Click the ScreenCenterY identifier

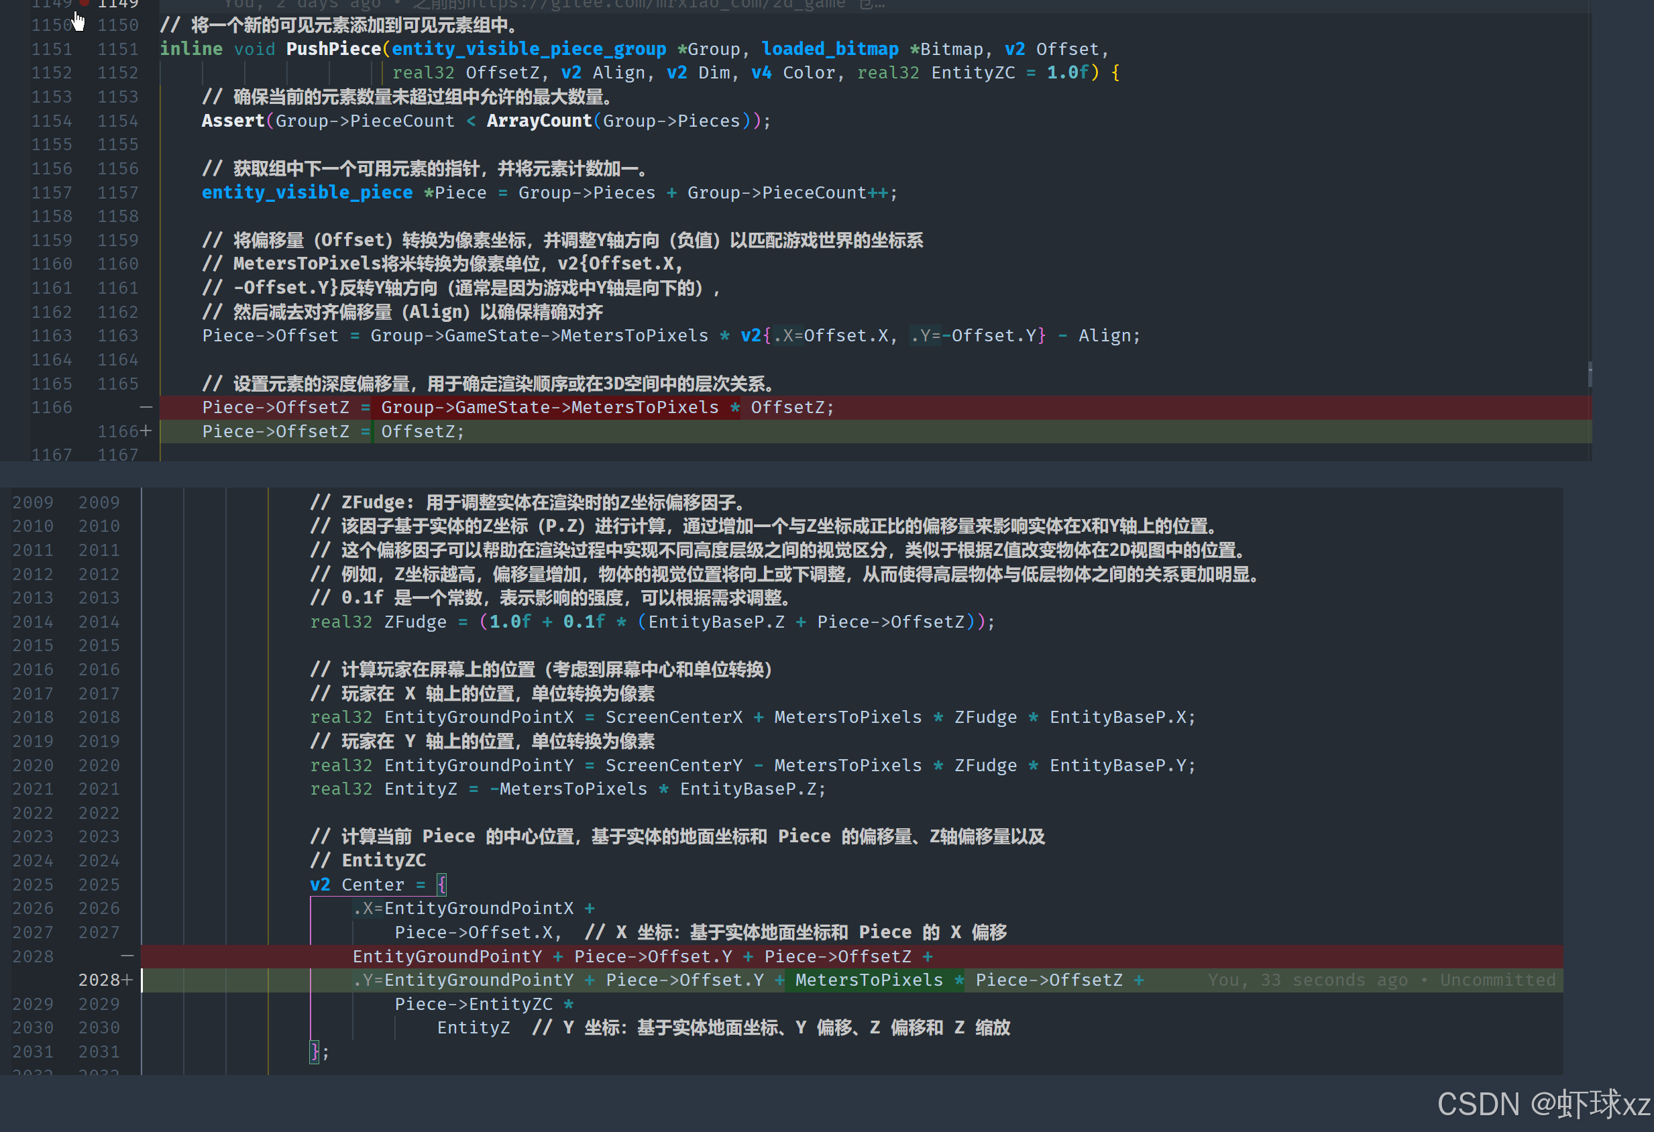(674, 766)
